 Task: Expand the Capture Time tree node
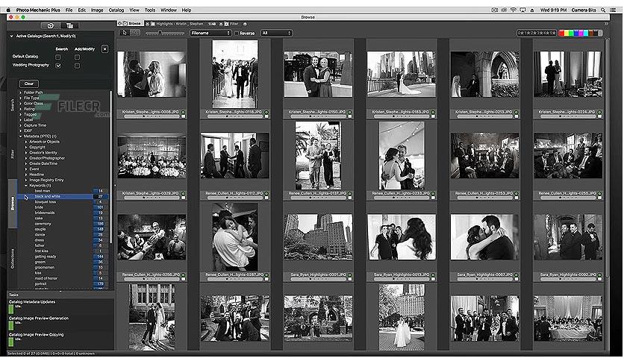tap(21, 125)
